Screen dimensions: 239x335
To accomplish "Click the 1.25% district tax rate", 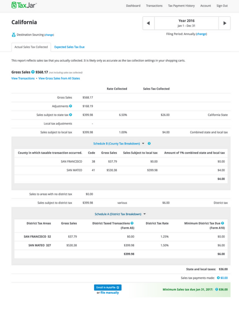I will coord(164,236).
